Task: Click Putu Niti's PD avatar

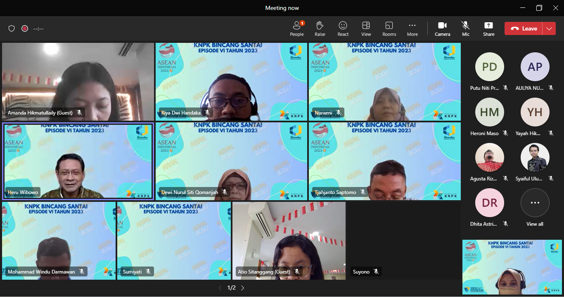Action: (490, 67)
